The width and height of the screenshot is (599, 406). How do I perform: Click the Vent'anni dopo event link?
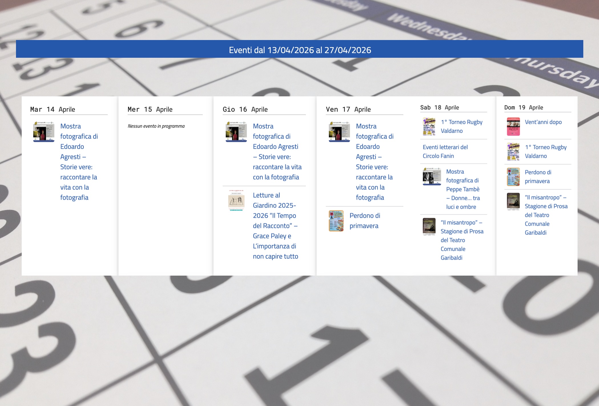point(543,122)
